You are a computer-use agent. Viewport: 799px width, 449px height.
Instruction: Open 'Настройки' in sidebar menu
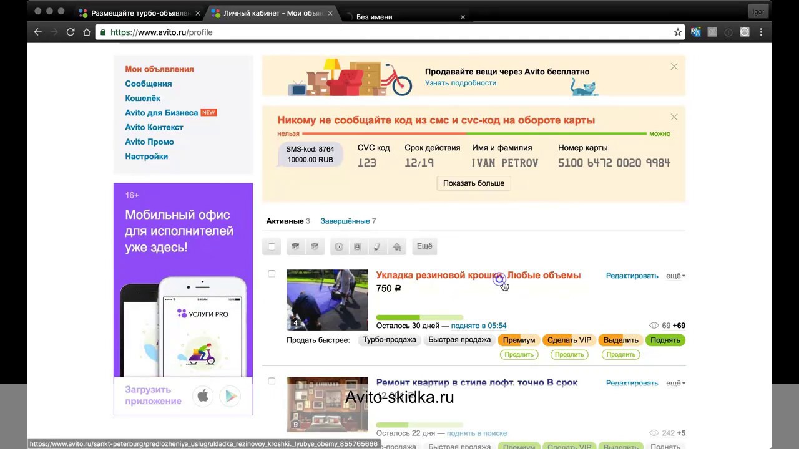(x=146, y=157)
